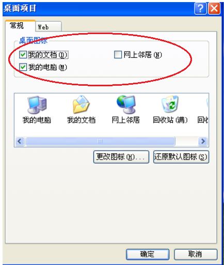Select the 回收站(满) recycle bin icon

click(170, 104)
